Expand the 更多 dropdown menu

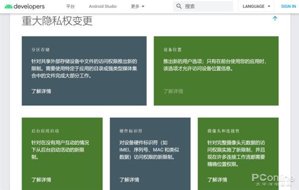pyautogui.click(x=138, y=6)
